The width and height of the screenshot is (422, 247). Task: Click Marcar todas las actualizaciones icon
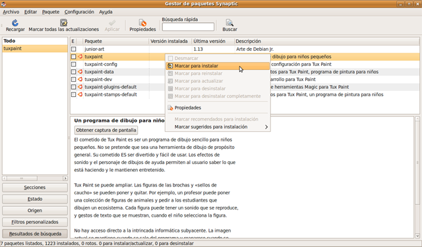click(x=63, y=22)
